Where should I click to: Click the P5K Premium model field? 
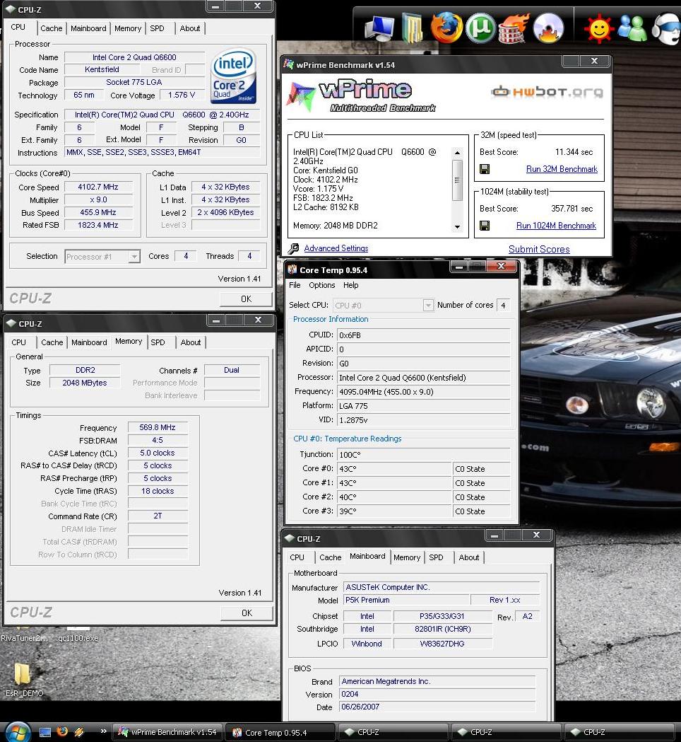pyautogui.click(x=405, y=601)
